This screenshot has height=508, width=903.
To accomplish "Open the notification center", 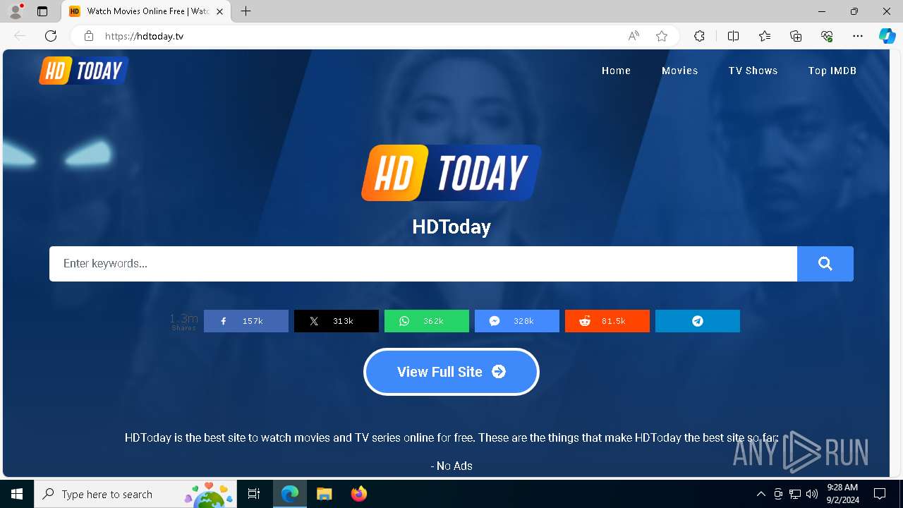I will point(880,494).
